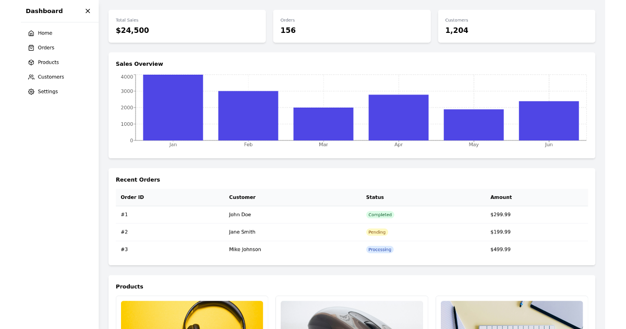The width and height of the screenshot is (626, 329).
Task: Click the Pending badge on Jane Smith's order
Action: pos(377,232)
